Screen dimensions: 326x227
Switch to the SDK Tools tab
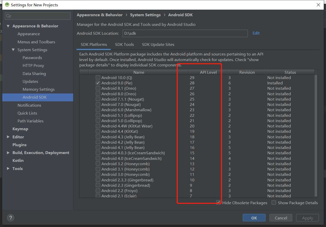(125, 44)
